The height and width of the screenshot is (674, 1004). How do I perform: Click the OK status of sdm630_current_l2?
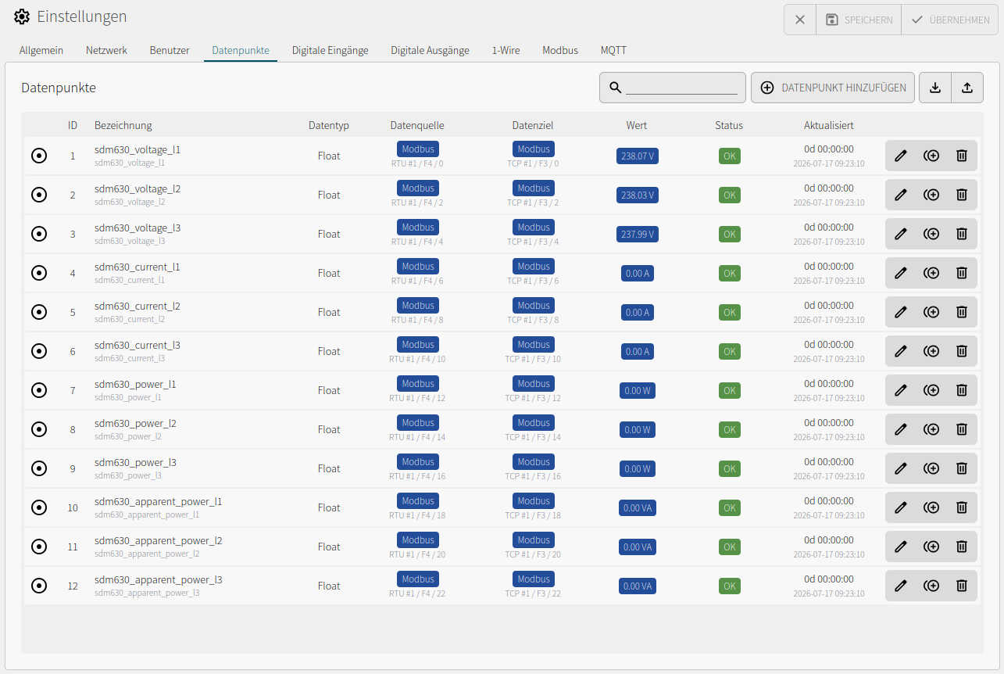pos(730,312)
